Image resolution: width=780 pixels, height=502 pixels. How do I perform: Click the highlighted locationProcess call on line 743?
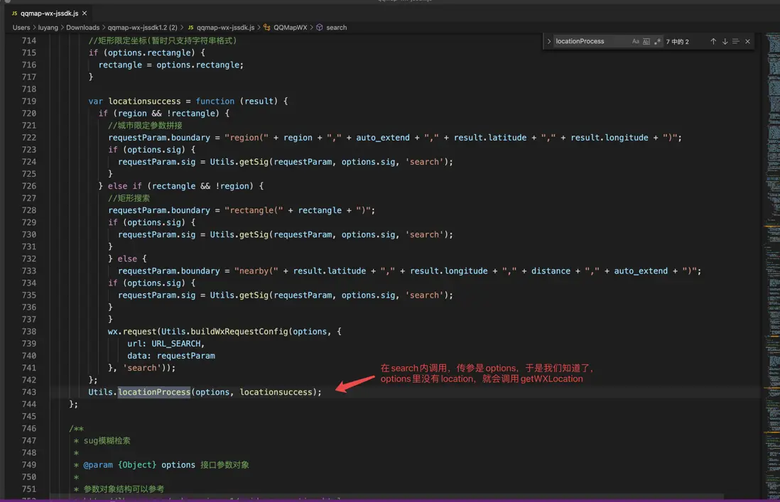(154, 392)
